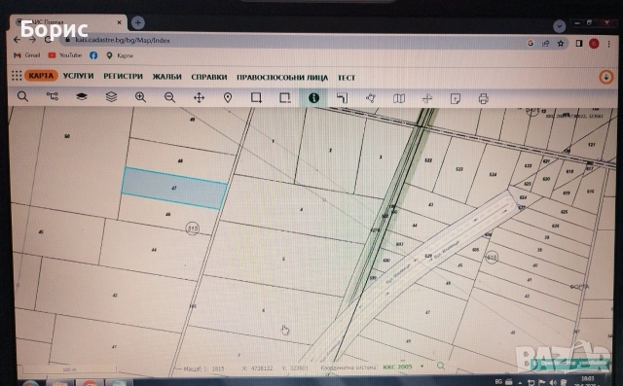623x386 pixels.
Task: Open the СПРАВКИ menu
Action: pos(209,77)
